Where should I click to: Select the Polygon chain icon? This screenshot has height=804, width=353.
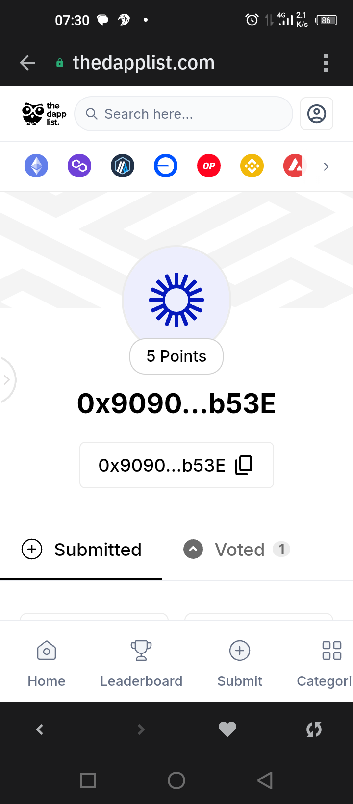pyautogui.click(x=79, y=166)
